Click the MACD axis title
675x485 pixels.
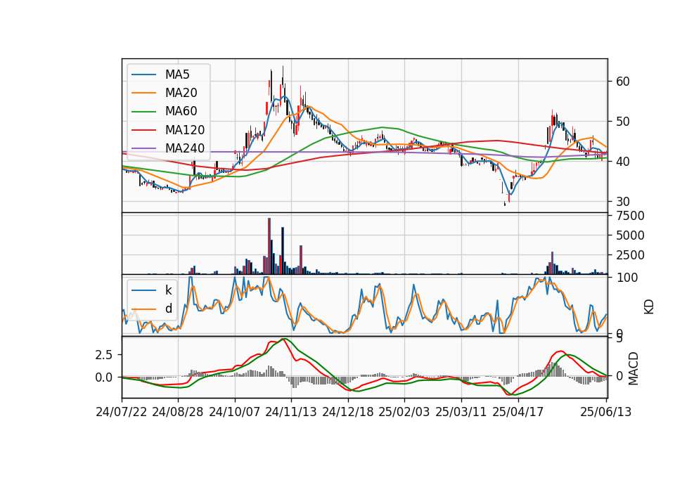click(x=633, y=368)
